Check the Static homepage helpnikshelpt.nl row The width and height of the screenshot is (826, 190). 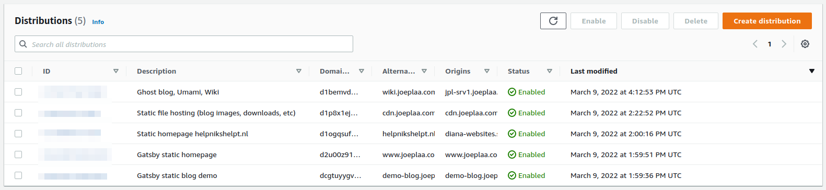tap(18, 134)
